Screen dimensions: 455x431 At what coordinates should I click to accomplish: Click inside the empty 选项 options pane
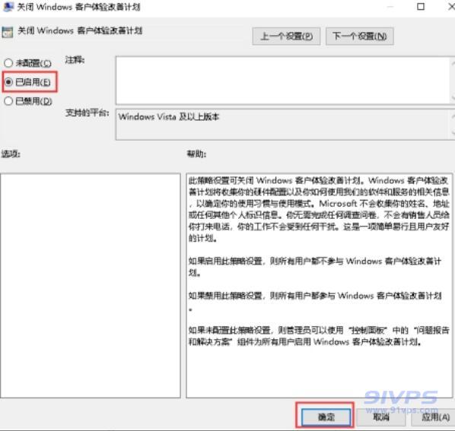(91, 286)
